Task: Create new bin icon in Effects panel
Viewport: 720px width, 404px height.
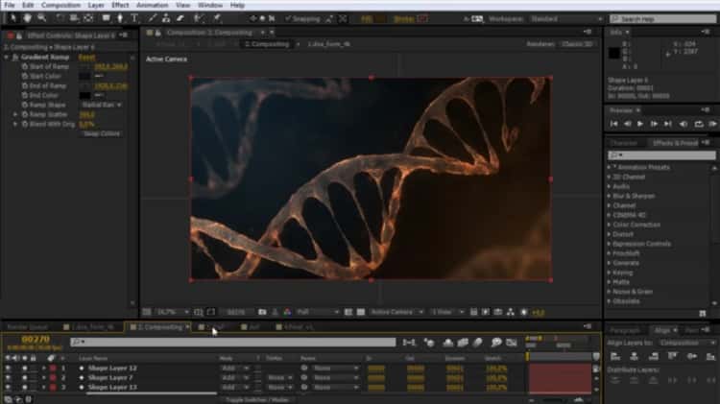Action: (x=702, y=313)
